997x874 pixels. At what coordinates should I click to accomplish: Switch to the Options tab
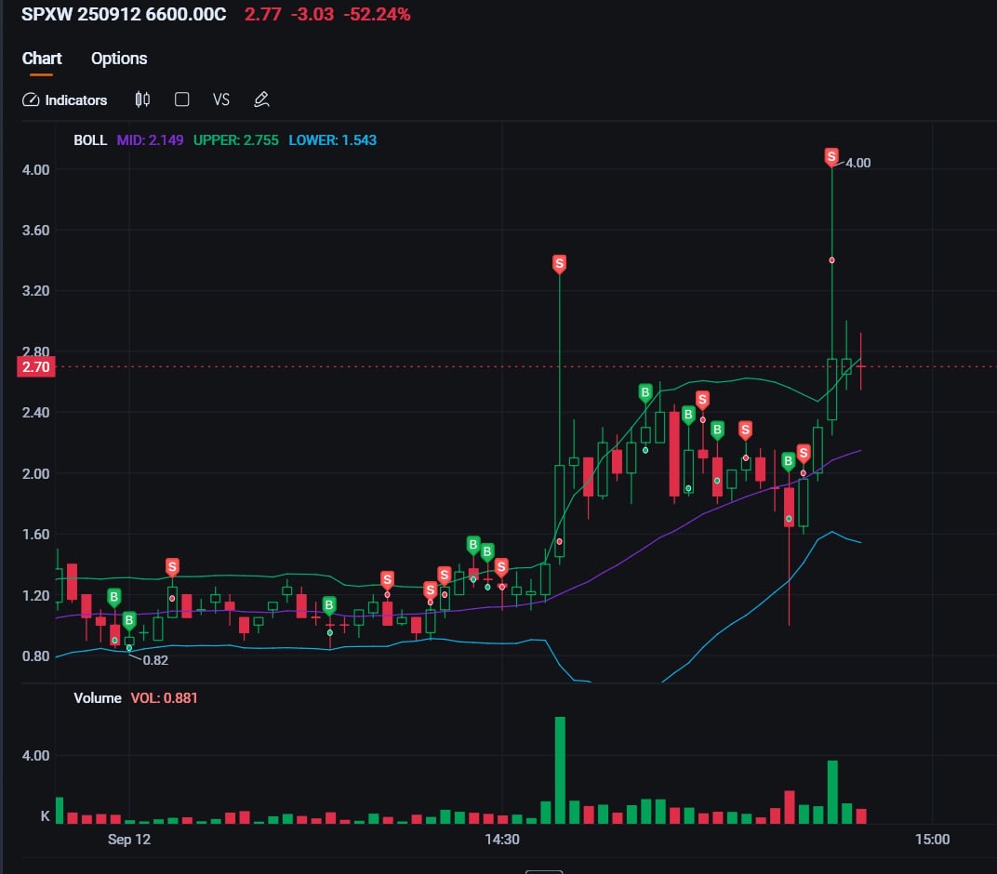tap(119, 59)
